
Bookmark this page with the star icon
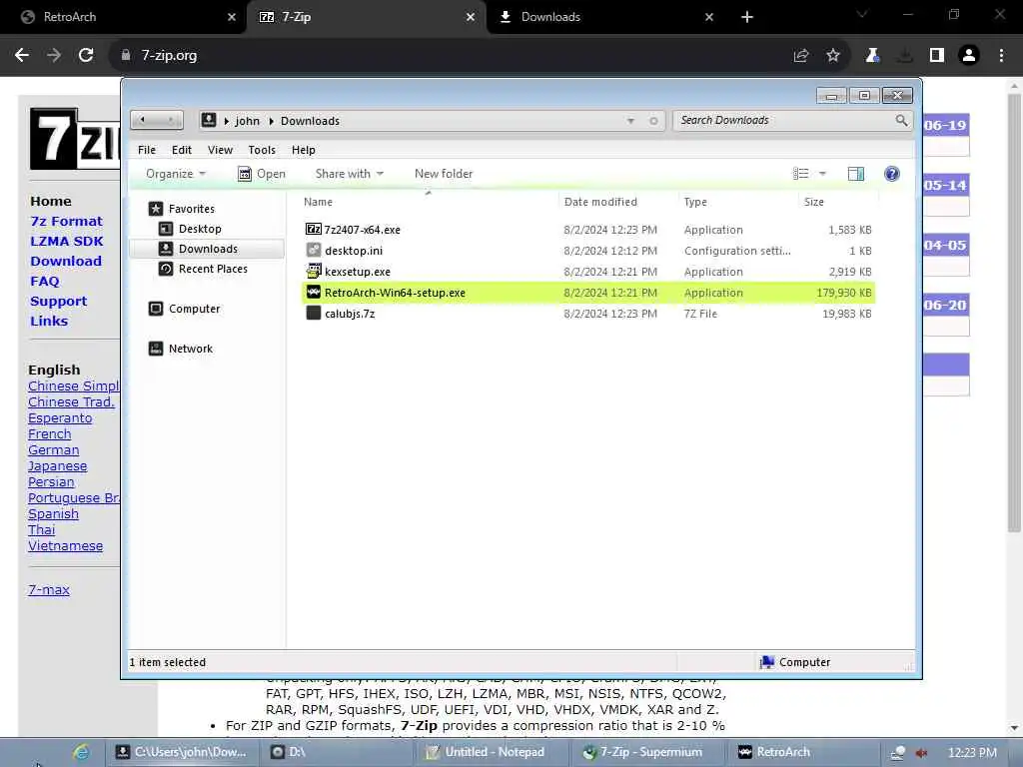point(832,56)
